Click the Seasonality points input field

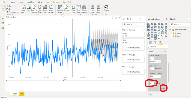tap(152, 84)
